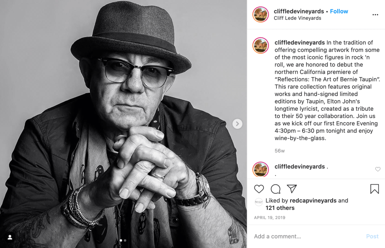Submit a comment with the Post button
Screen dimensions: 385x248
coord(372,236)
